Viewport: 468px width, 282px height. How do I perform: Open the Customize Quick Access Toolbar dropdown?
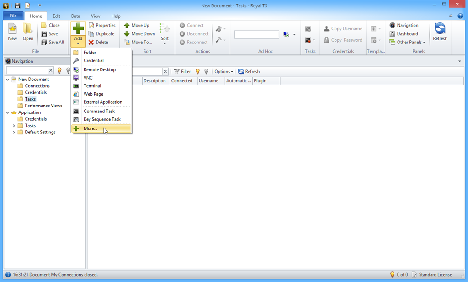40,5
